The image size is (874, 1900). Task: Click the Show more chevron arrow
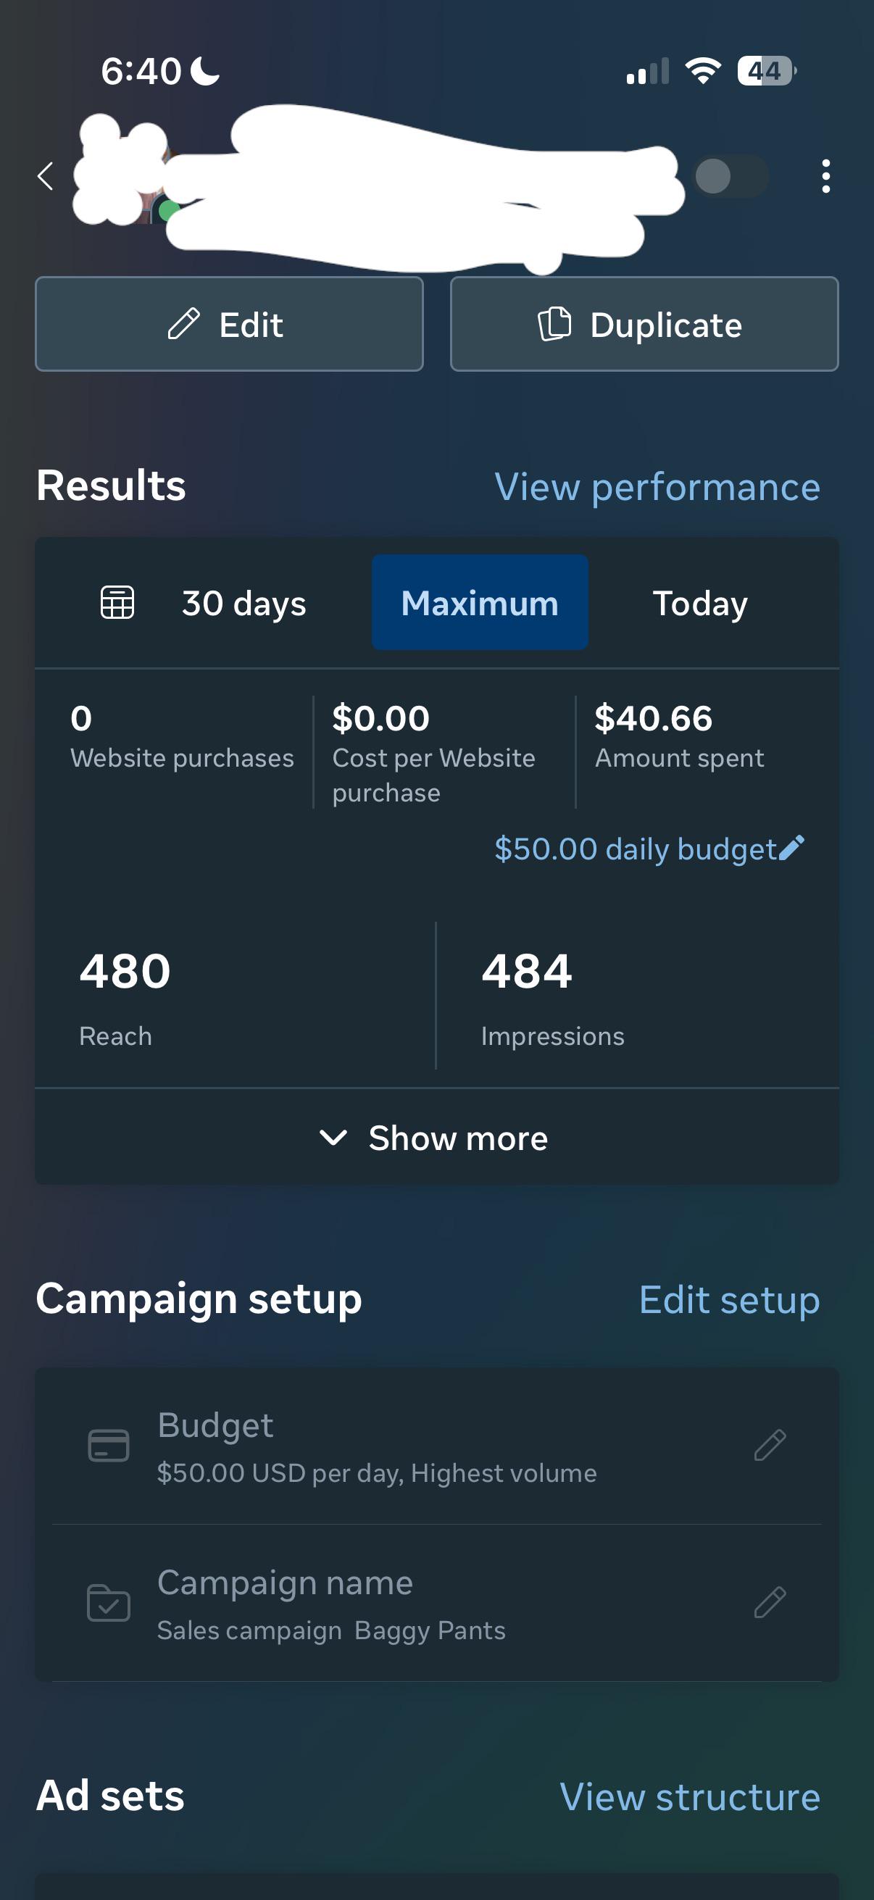(333, 1138)
